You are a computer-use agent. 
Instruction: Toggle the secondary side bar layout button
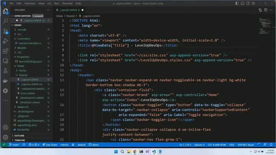coord(248,3)
